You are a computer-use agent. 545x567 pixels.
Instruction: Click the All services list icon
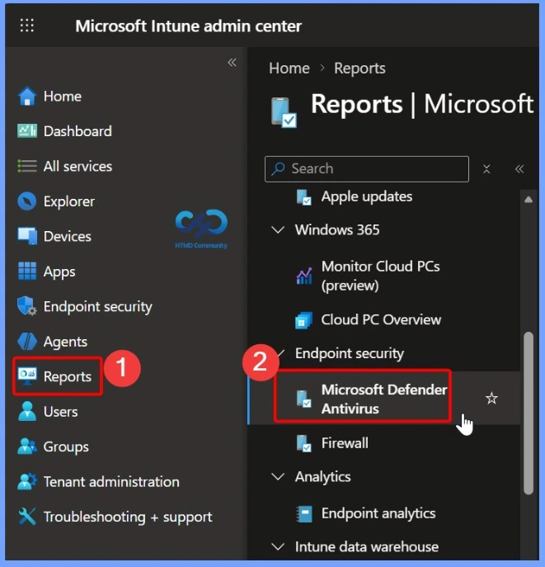click(27, 167)
